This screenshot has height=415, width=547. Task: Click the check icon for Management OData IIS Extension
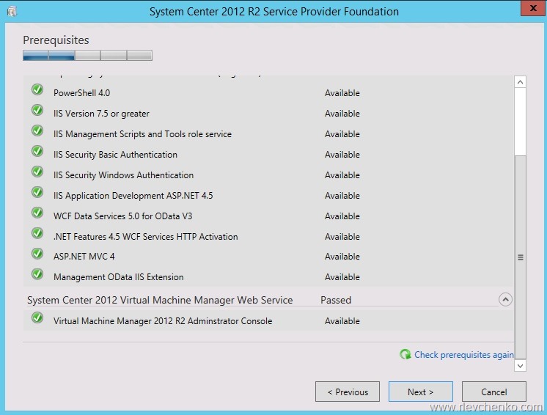[37, 274]
